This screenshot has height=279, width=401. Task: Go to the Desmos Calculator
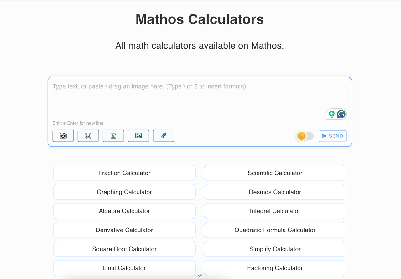(275, 192)
